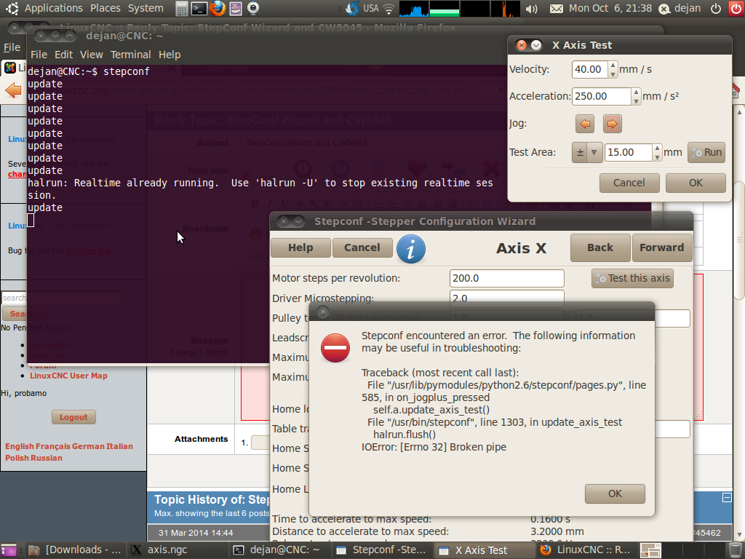Go Forward in the Stepconf wizard
Viewport: 745px width, 559px height.
click(x=662, y=247)
